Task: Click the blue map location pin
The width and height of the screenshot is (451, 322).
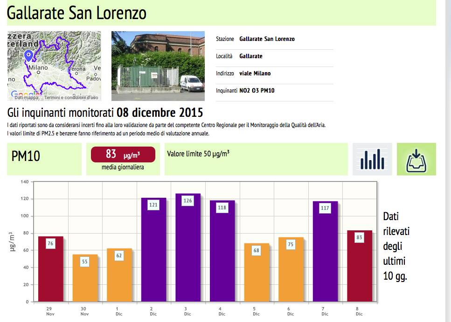Action: [28, 56]
